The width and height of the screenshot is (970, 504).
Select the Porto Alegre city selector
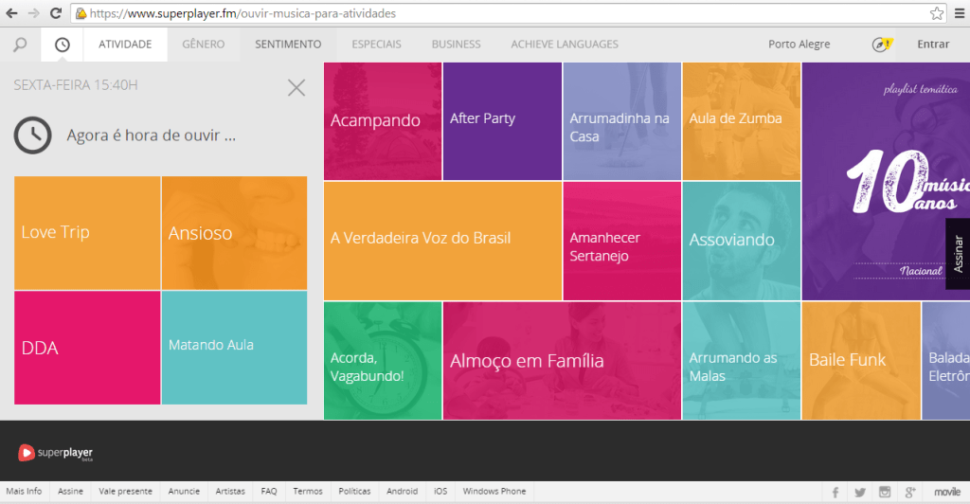click(799, 45)
